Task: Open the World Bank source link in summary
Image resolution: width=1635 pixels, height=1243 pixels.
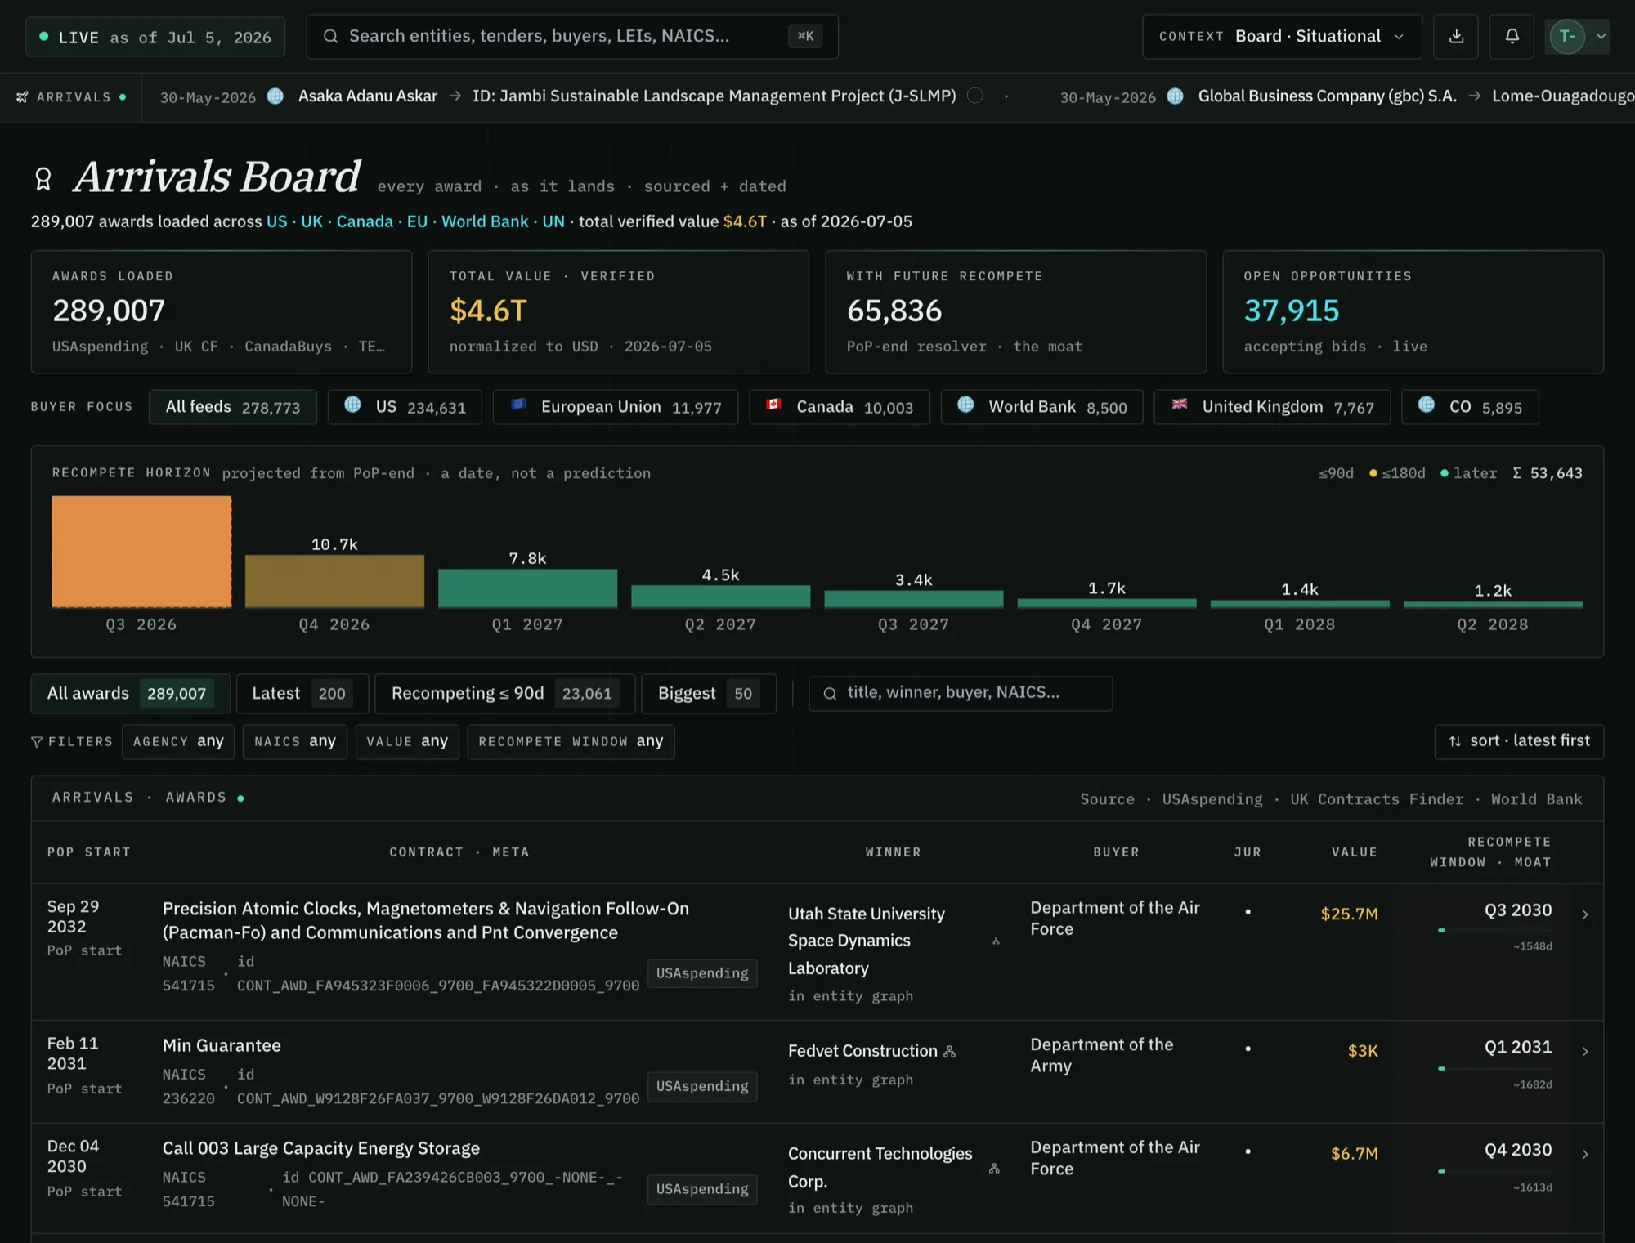Action: click(x=485, y=221)
